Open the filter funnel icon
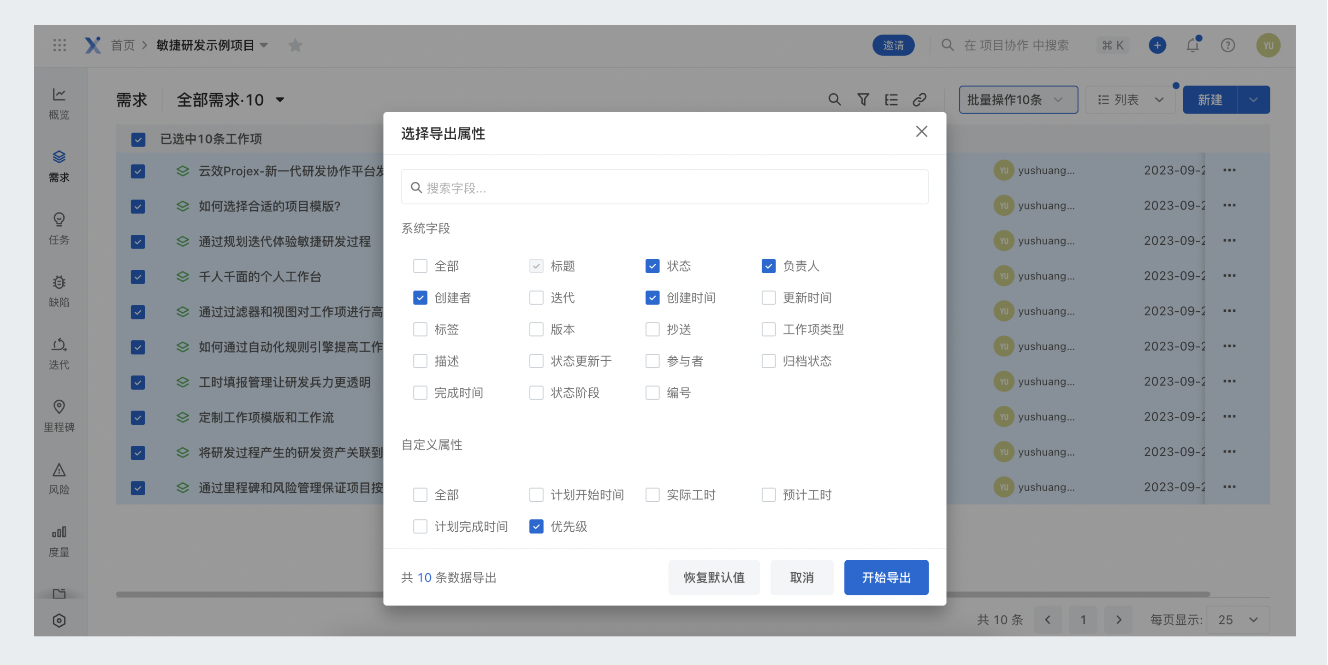 (x=863, y=100)
